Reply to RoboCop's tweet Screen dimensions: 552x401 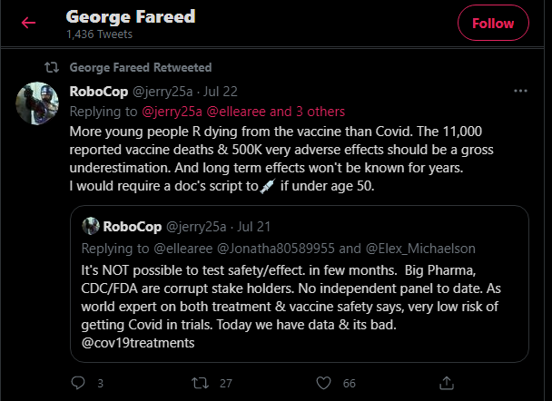(76, 383)
